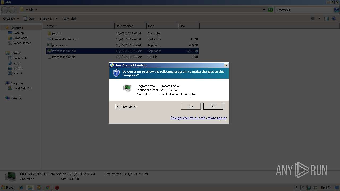Open the Share with dropdown
The width and height of the screenshot is (340, 191).
49,19
